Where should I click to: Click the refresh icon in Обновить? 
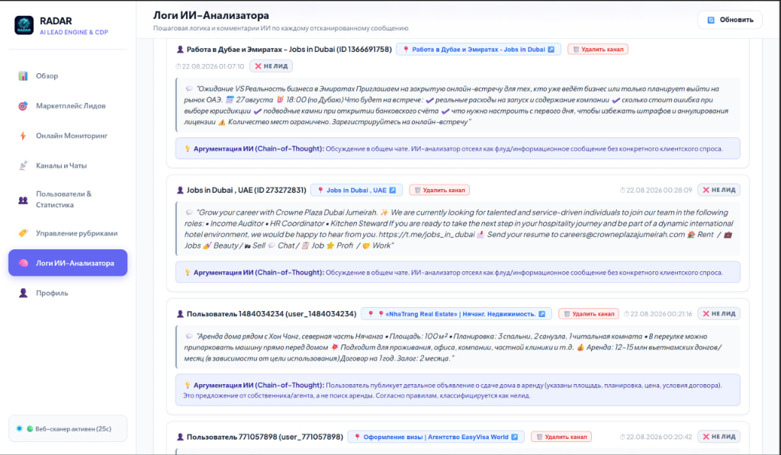pos(711,20)
